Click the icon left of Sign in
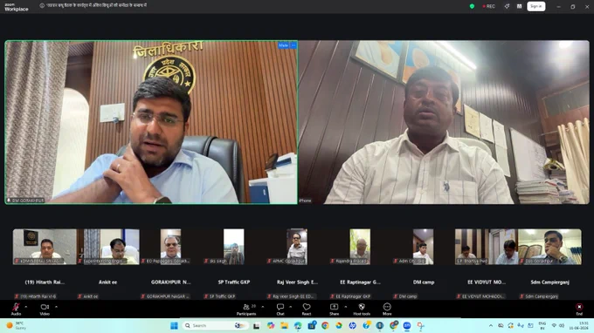 [520, 6]
